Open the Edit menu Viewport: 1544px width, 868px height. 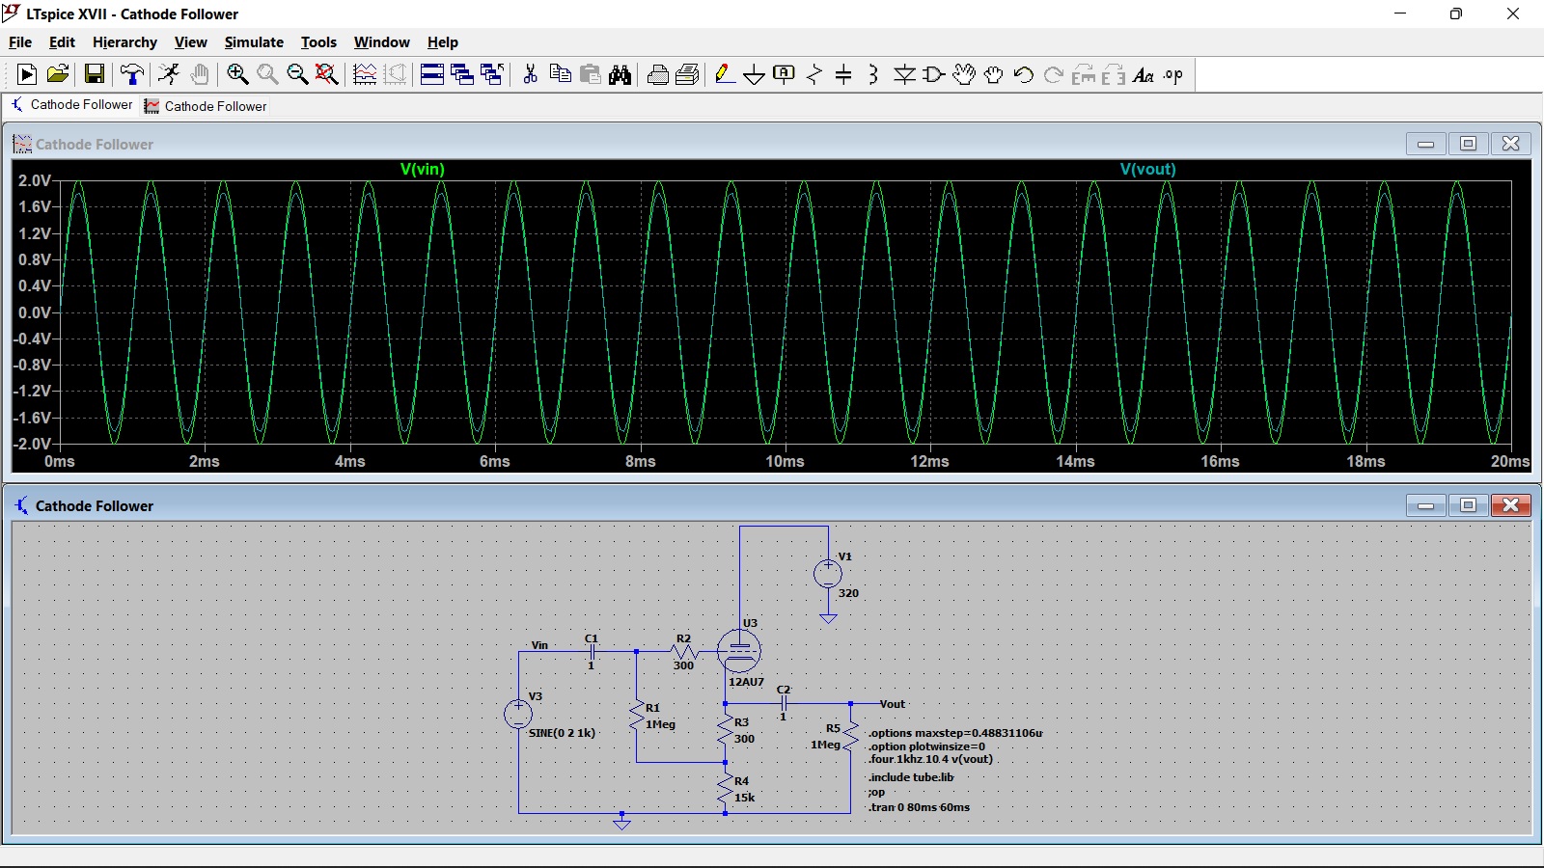pyautogui.click(x=62, y=41)
